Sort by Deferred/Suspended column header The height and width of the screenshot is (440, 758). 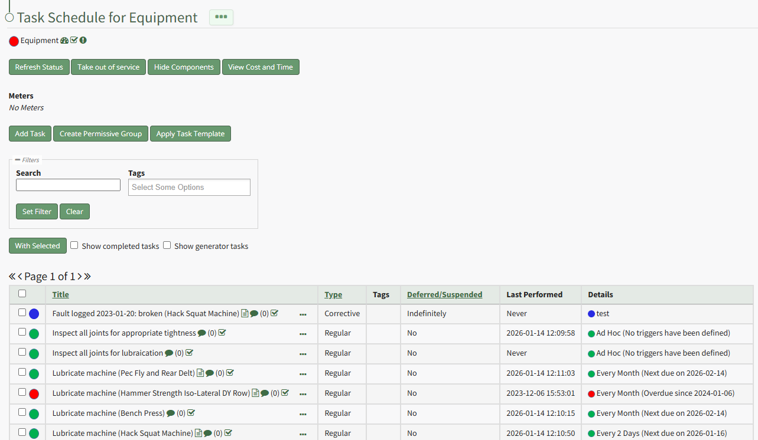pos(444,295)
